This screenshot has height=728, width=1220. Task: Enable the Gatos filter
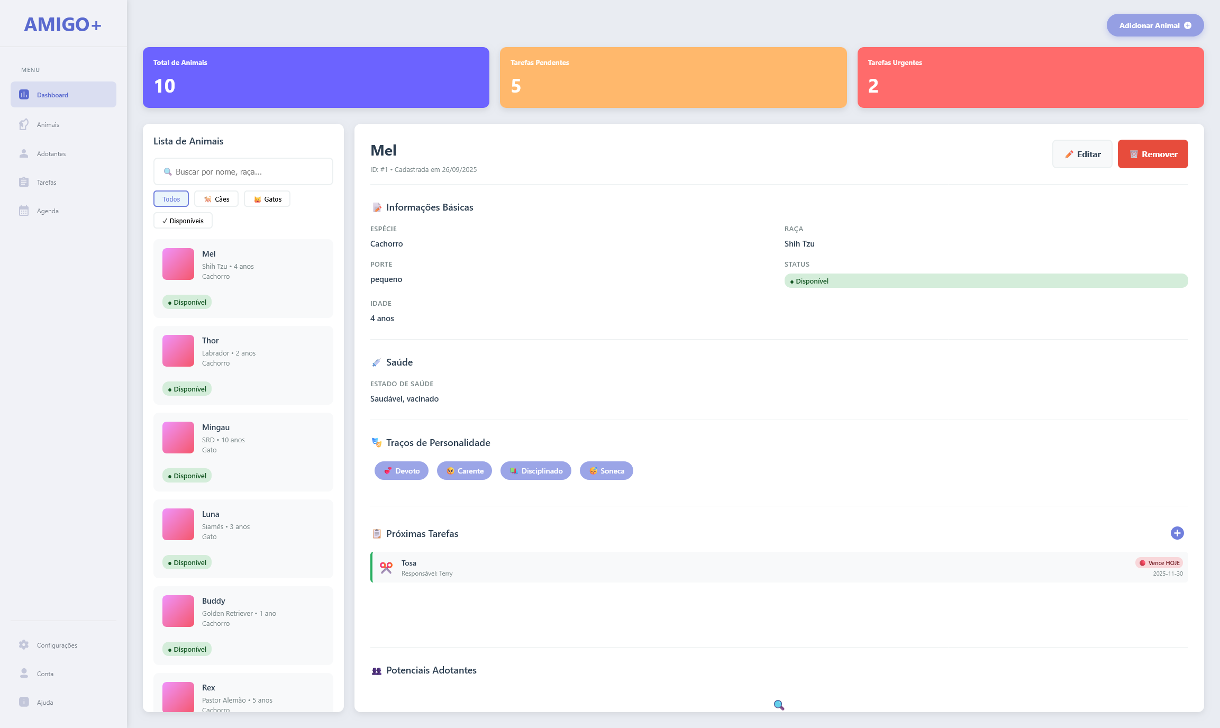267,198
